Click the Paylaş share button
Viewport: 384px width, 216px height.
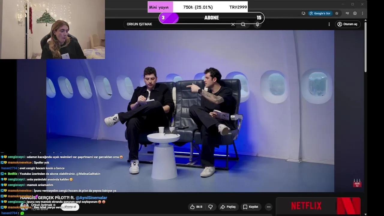(228, 207)
